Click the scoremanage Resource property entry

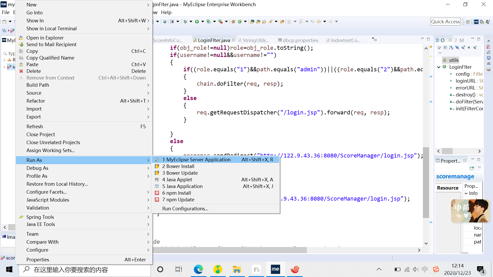(x=448, y=187)
